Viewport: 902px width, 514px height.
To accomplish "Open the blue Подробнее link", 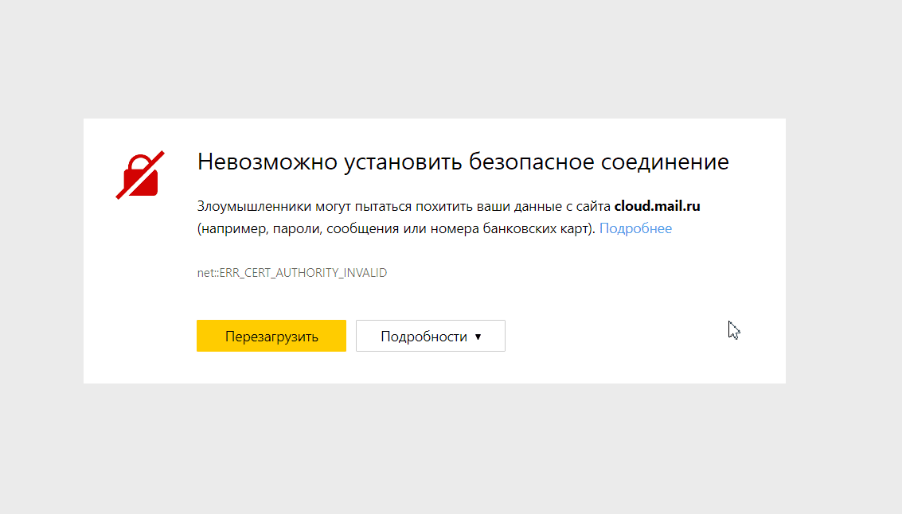I will (635, 229).
